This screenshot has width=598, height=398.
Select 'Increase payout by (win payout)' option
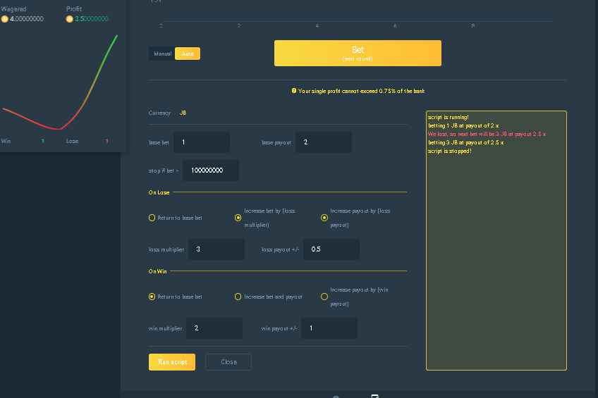coord(324,297)
